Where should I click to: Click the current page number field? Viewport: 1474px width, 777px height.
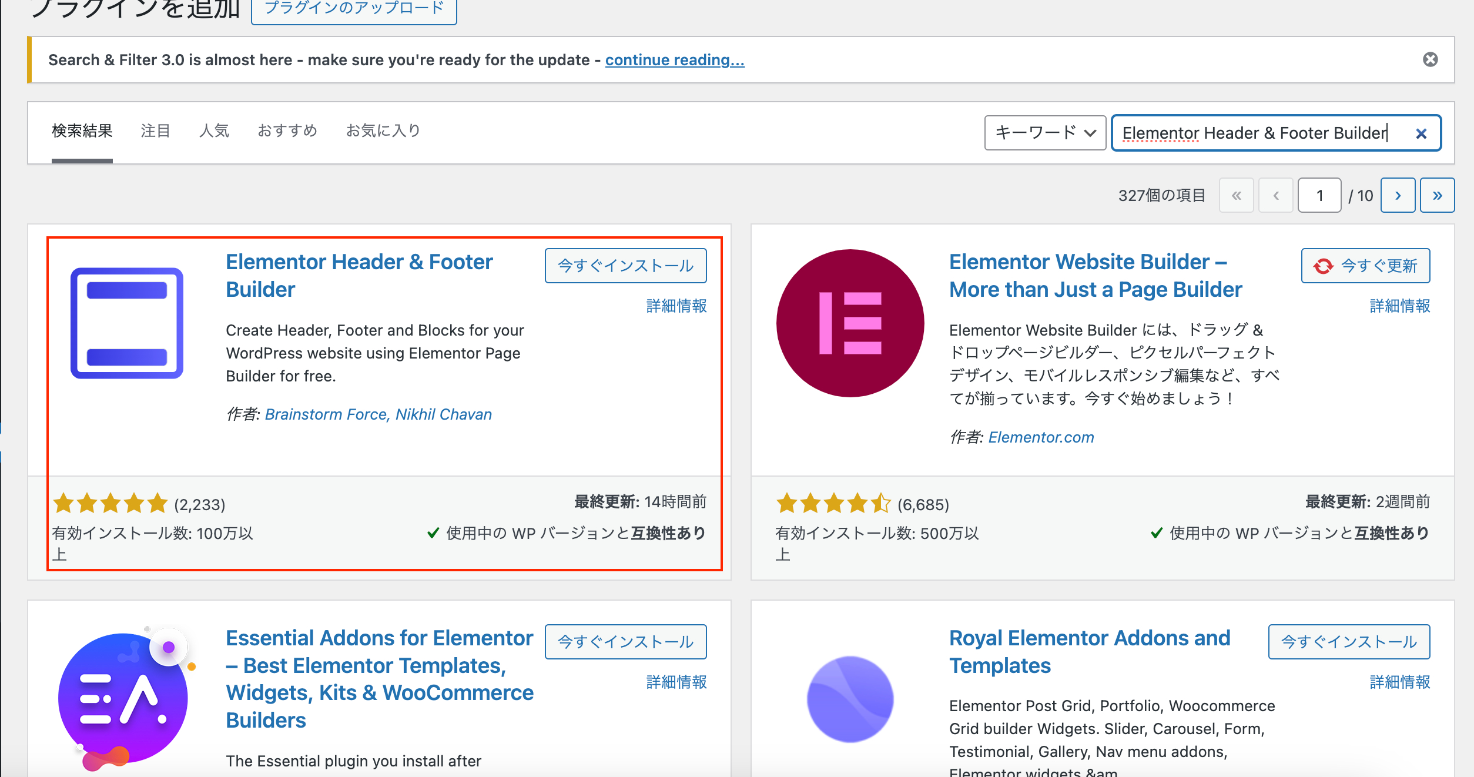(x=1319, y=195)
